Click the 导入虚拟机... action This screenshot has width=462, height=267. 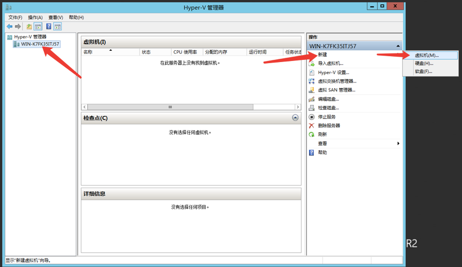tap(330, 63)
